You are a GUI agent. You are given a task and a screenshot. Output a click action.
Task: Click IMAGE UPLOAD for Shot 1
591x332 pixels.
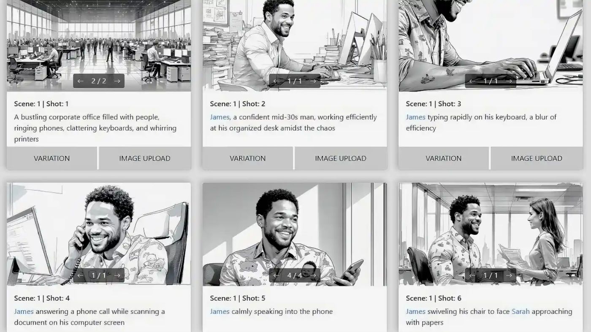pyautogui.click(x=145, y=158)
